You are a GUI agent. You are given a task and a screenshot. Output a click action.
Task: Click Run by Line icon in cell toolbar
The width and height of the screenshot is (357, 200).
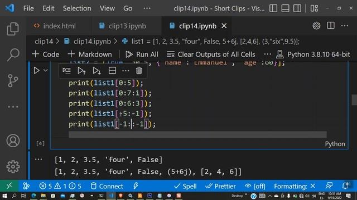[x=67, y=71]
